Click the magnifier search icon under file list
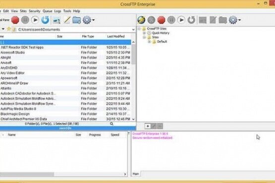This screenshot has width=275, height=183. [111, 124]
